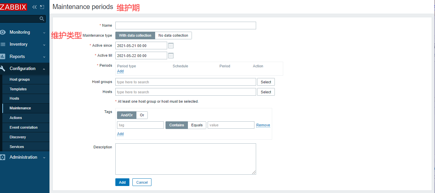
Task: Select the No data collection maintenance type
Action: pos(173,35)
